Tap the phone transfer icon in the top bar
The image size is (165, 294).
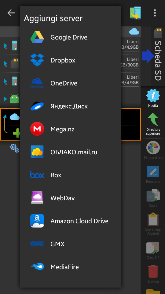pos(135,13)
